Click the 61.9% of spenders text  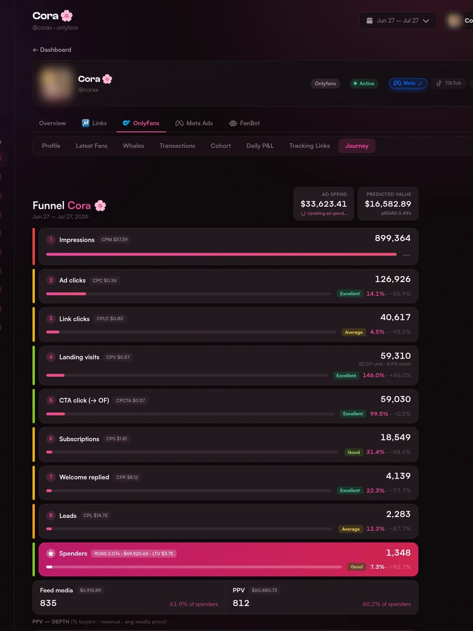point(194,604)
